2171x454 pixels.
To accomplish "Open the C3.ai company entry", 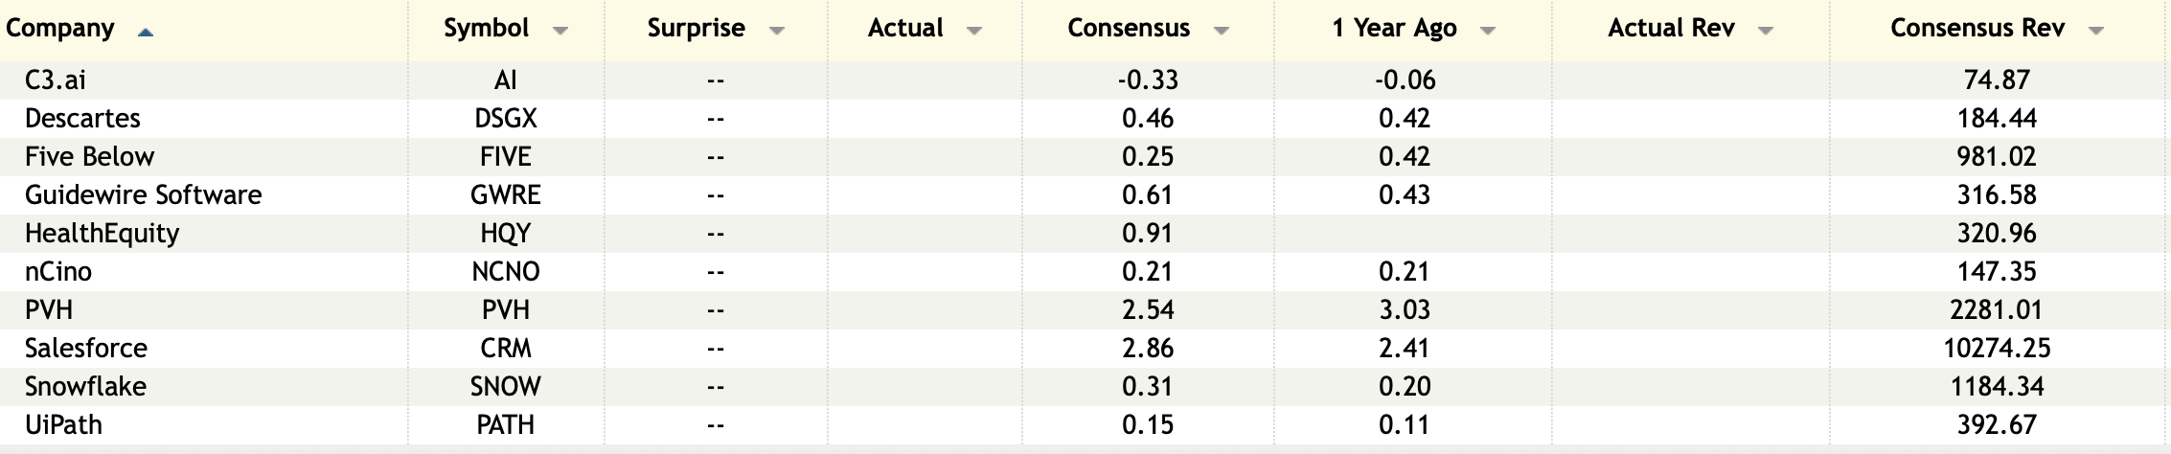I will tap(56, 79).
